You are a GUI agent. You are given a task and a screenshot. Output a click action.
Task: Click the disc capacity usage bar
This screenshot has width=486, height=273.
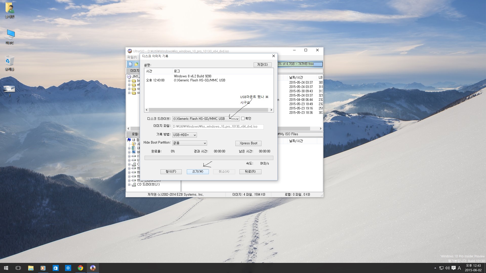pyautogui.click(x=300, y=64)
